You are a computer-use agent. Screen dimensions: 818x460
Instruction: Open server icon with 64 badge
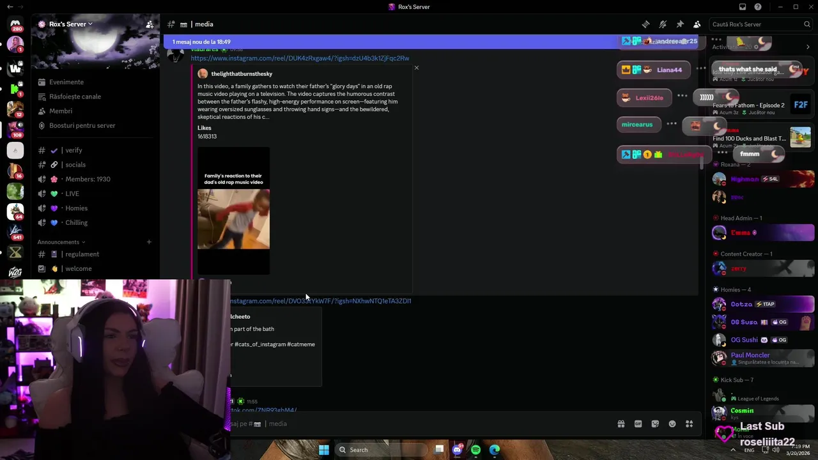point(15,211)
